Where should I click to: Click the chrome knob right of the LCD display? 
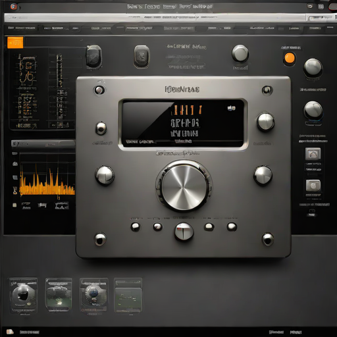pos(266,122)
